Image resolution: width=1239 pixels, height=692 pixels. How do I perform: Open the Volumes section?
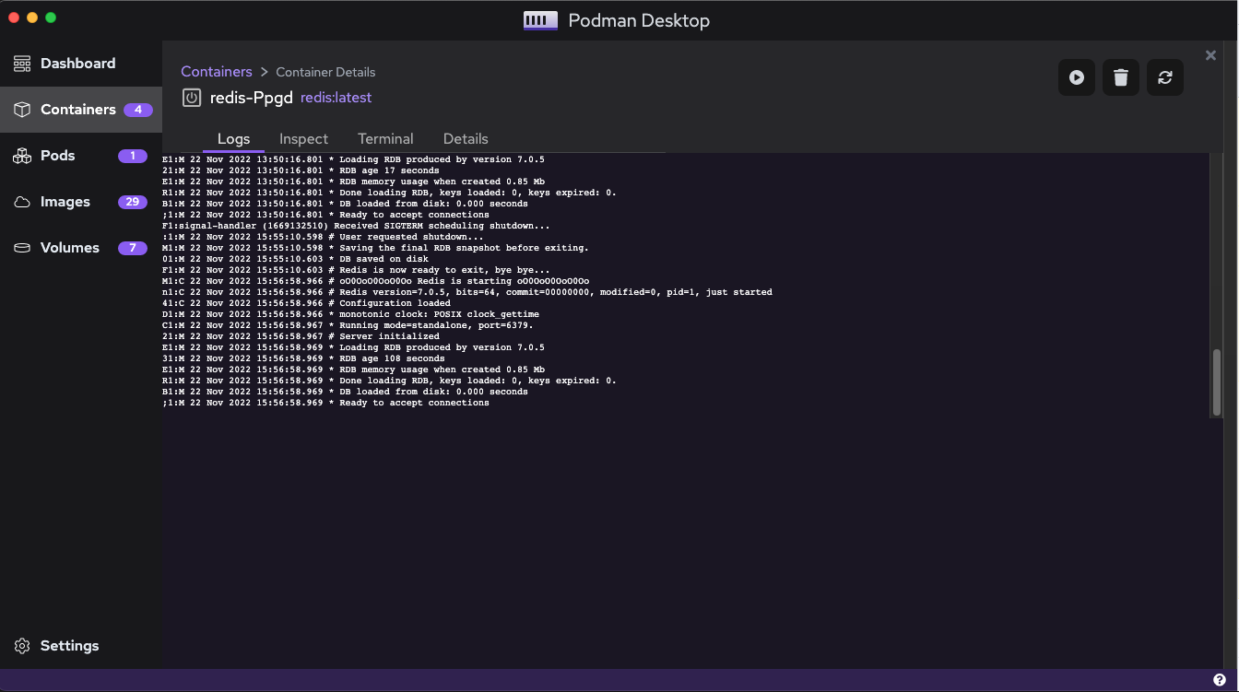(x=69, y=247)
